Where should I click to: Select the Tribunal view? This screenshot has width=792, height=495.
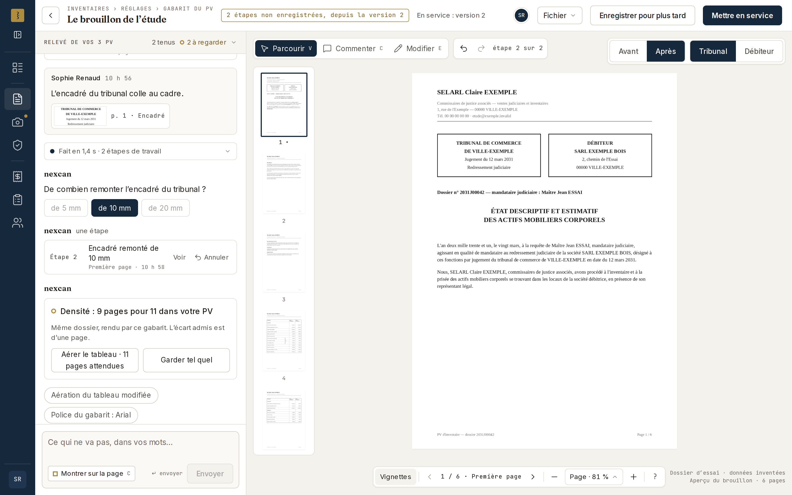coord(713,51)
